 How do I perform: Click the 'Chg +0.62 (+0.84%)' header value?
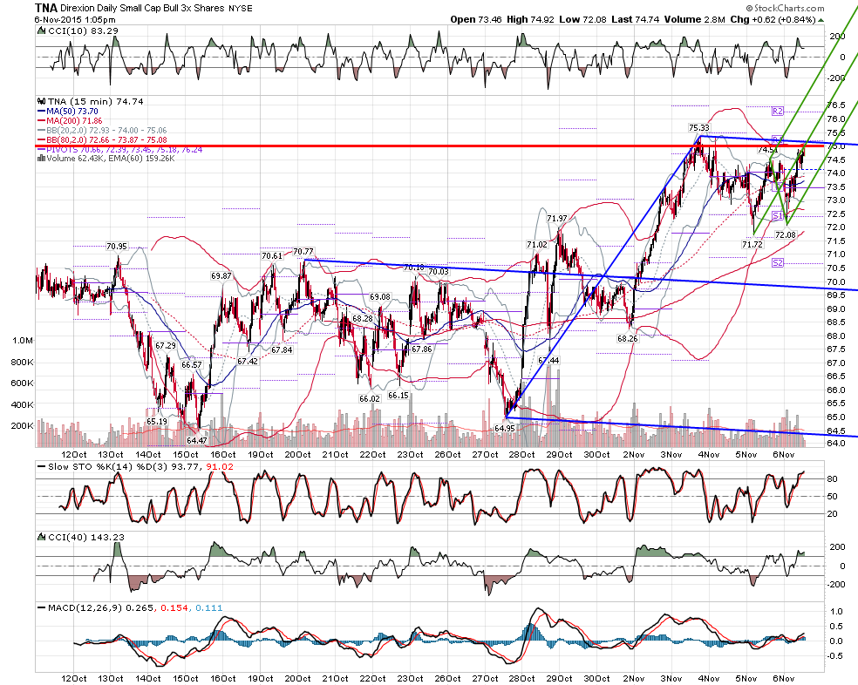click(773, 20)
